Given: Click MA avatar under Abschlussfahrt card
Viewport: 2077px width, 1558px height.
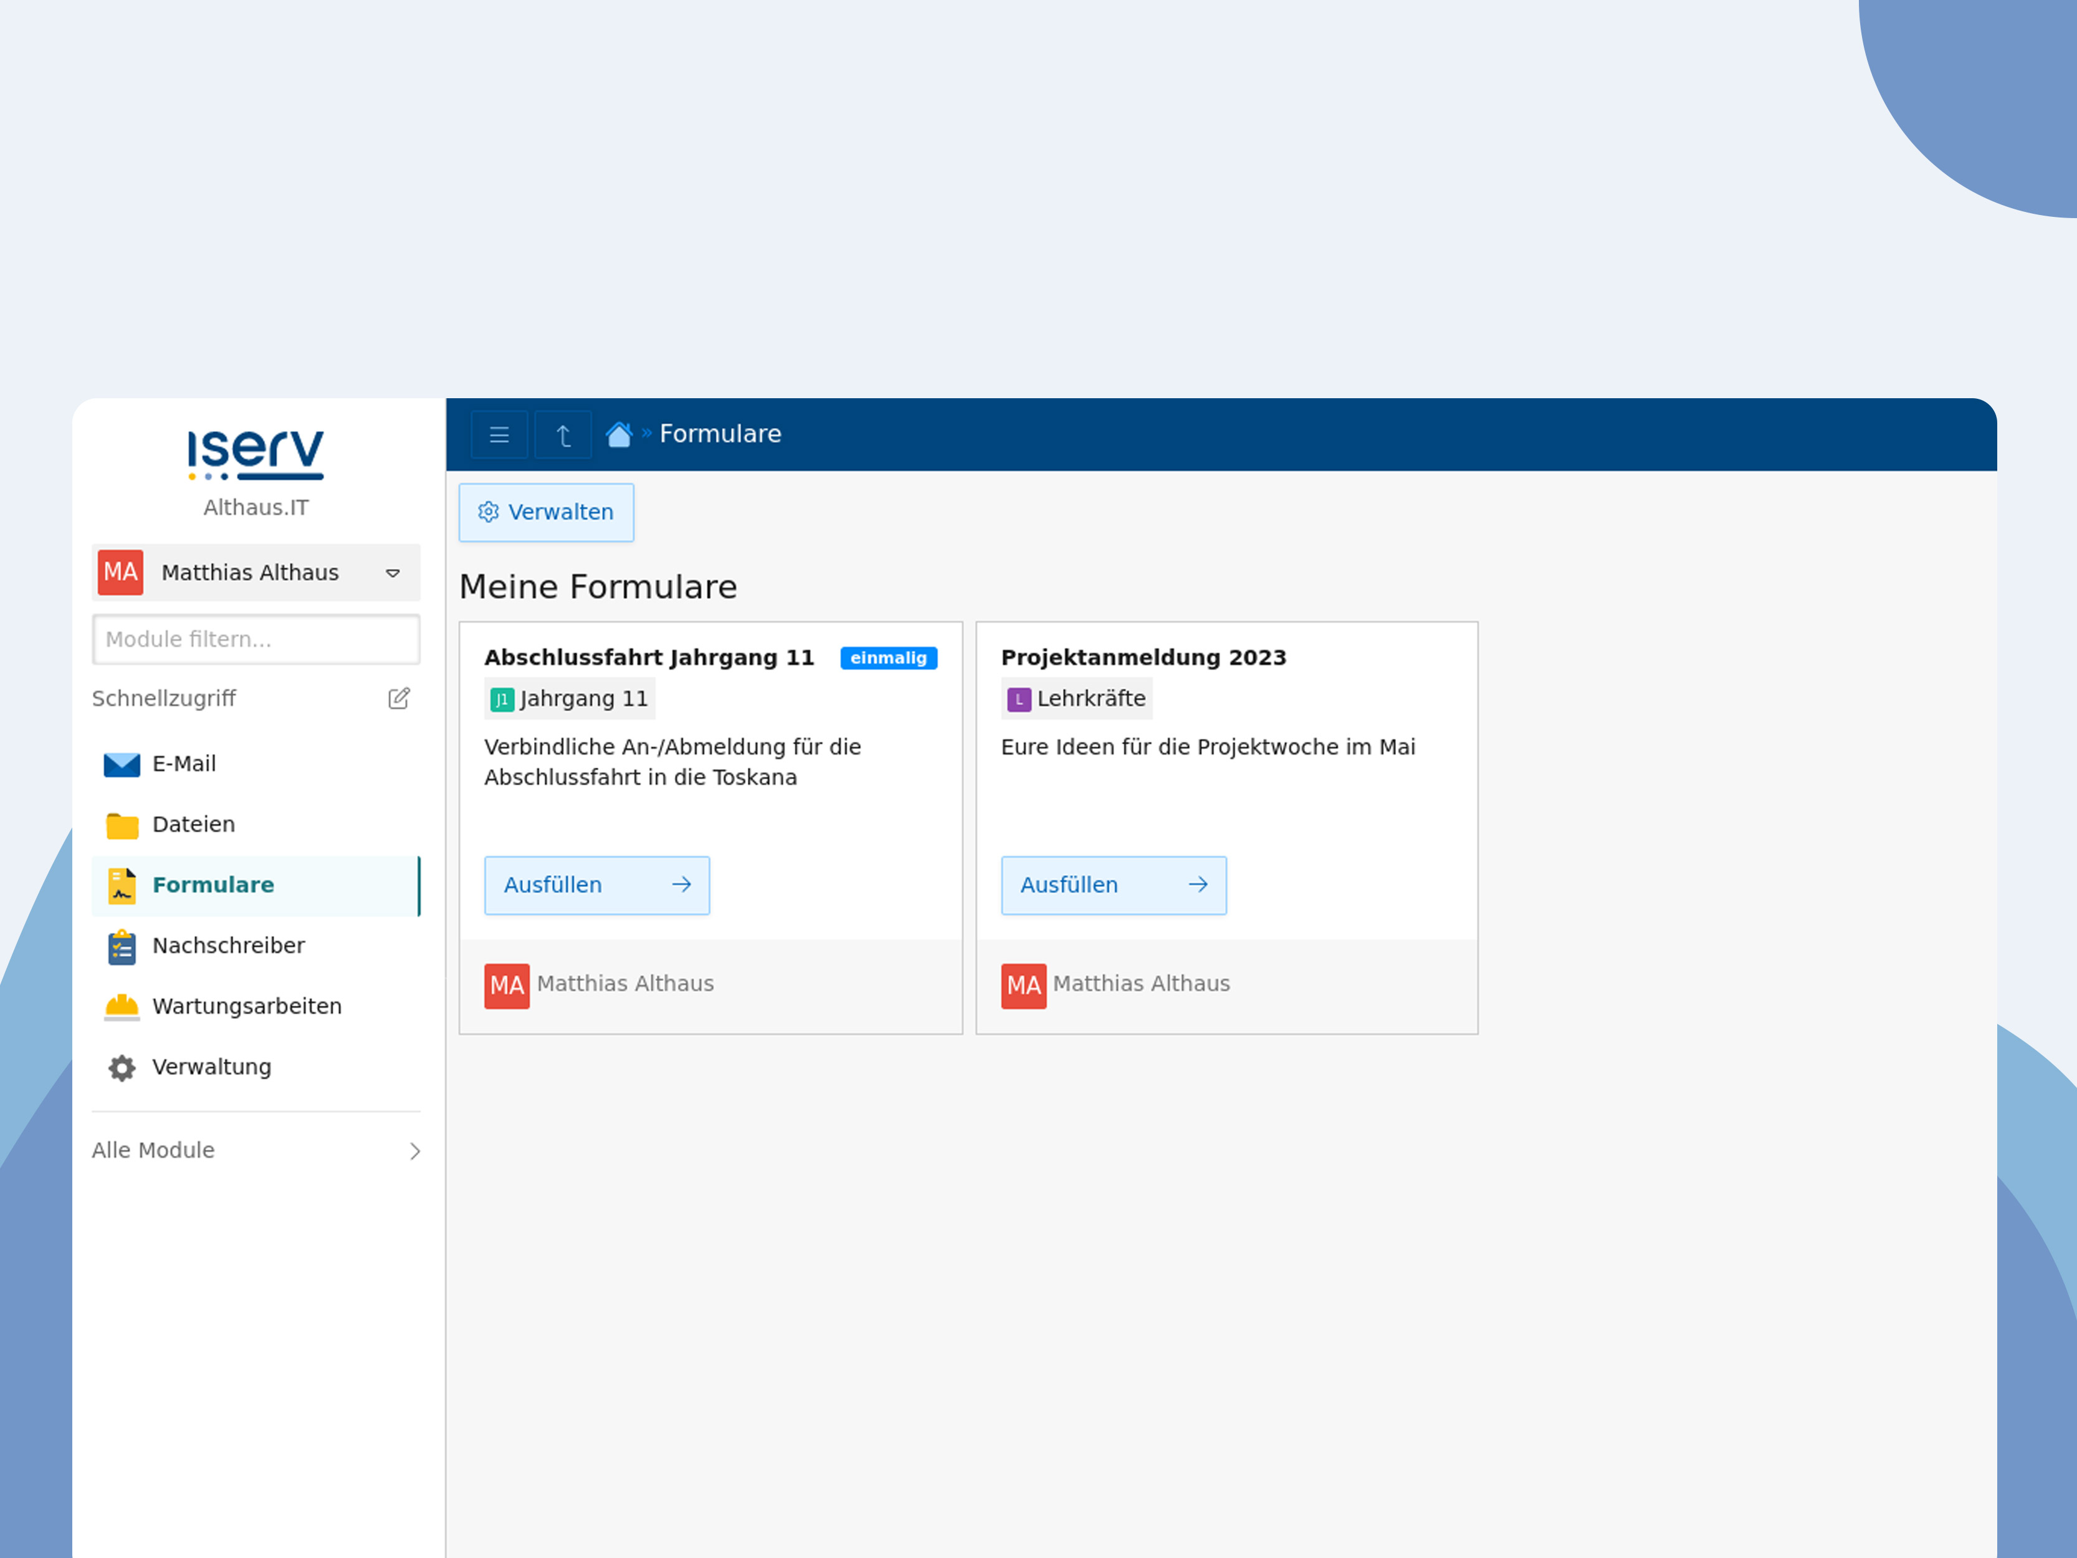Looking at the screenshot, I should (x=507, y=986).
